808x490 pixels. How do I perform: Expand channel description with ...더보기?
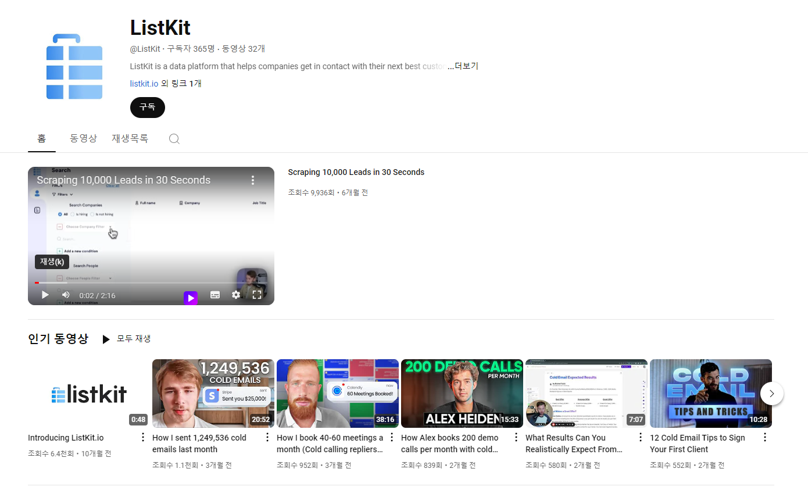coord(463,66)
